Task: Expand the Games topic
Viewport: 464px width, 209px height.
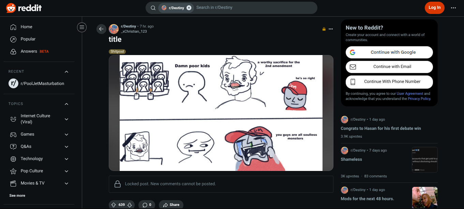Action: tap(66, 135)
